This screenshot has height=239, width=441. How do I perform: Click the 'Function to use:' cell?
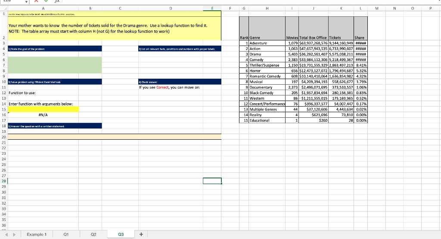point(43,93)
